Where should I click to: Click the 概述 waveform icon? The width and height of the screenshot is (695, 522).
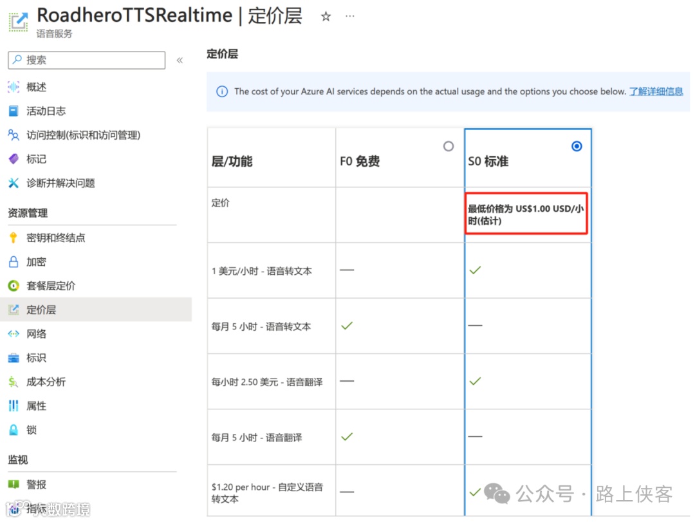[14, 87]
